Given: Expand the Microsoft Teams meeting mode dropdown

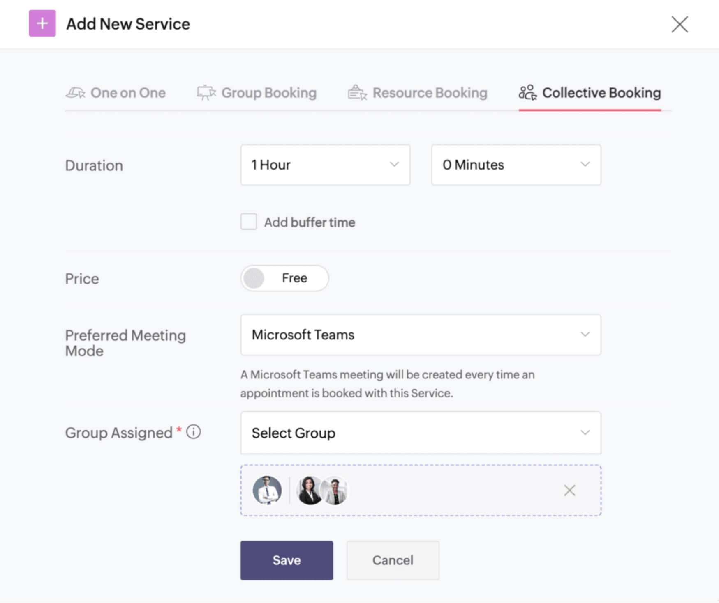Looking at the screenshot, I should click(x=421, y=335).
